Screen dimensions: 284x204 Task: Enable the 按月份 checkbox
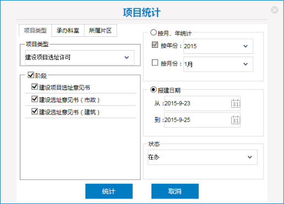(x=155, y=63)
